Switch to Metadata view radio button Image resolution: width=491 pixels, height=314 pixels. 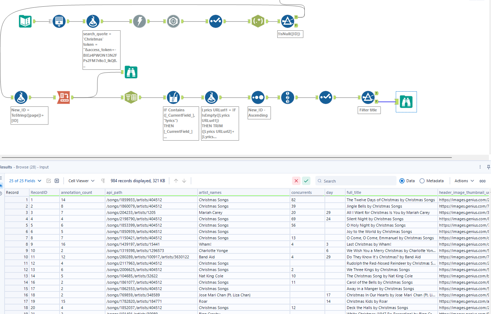click(x=422, y=181)
